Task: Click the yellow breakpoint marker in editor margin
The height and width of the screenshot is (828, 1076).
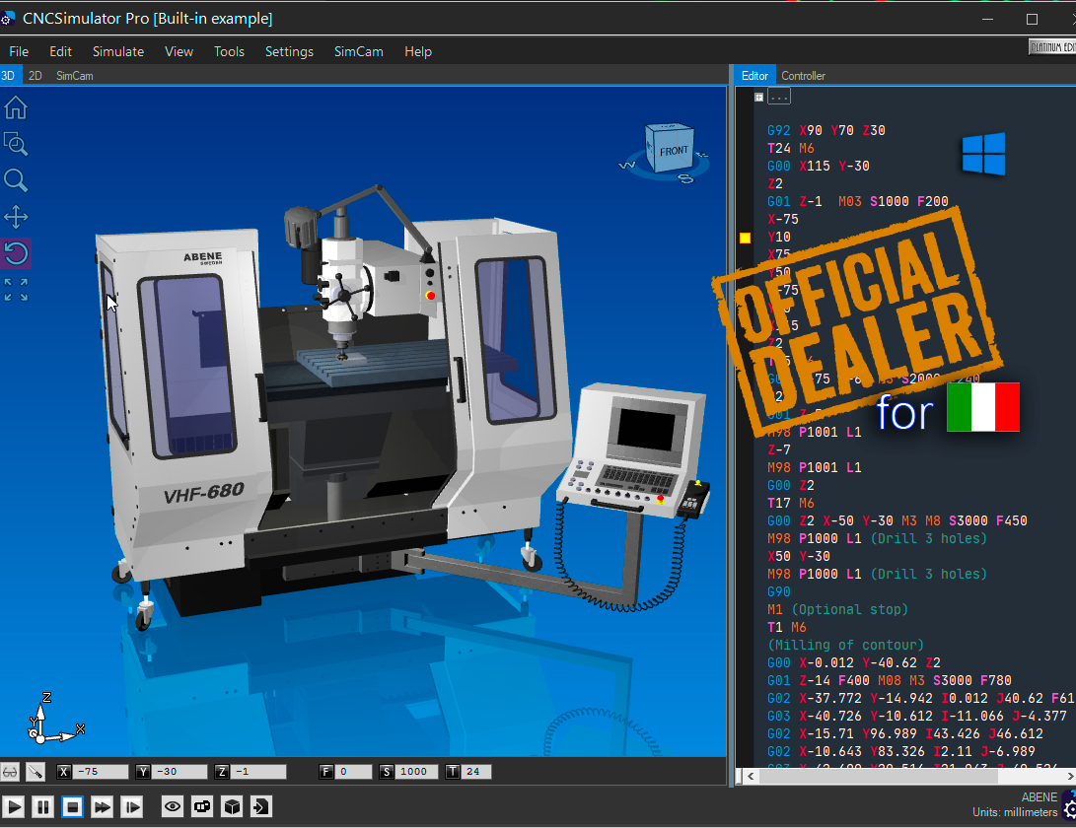Action: [x=746, y=238]
